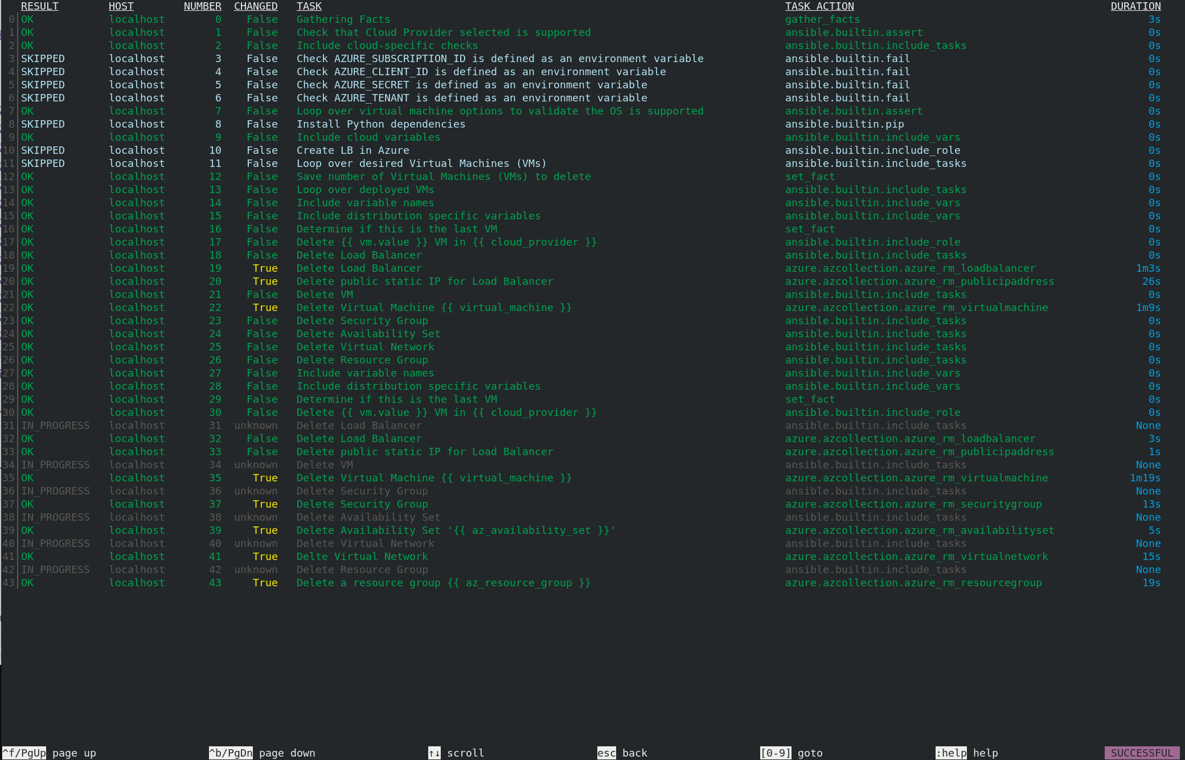The width and height of the screenshot is (1185, 760).
Task: Click the TASK ACTION column header
Action: click(819, 6)
